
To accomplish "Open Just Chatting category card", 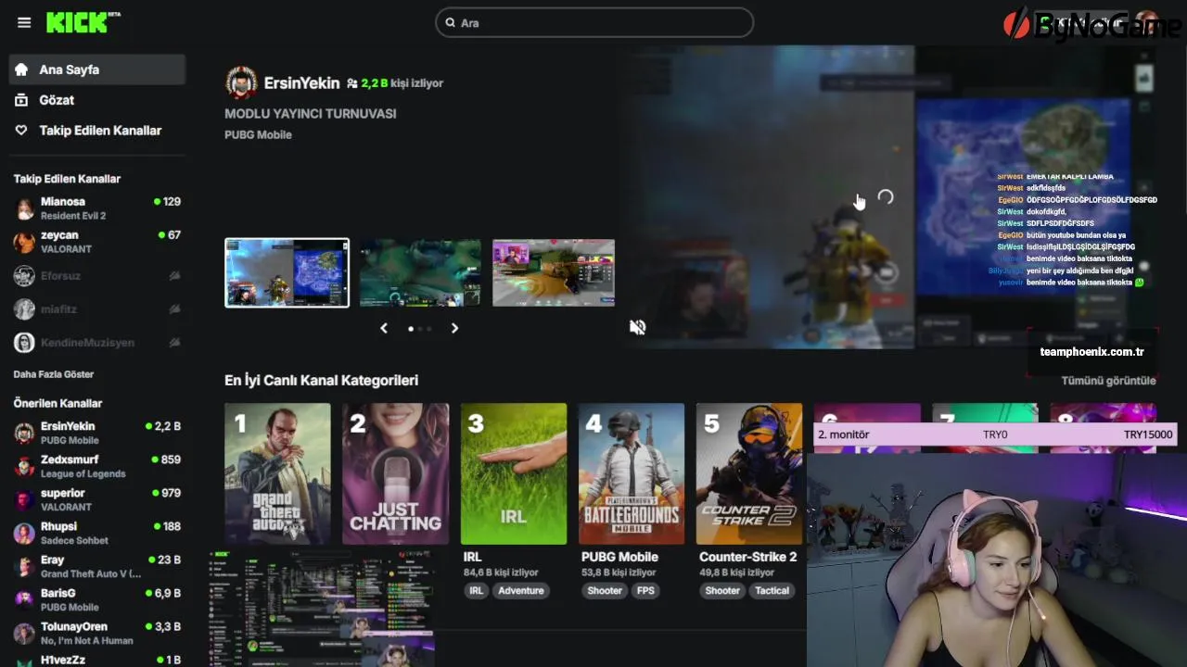I will [x=395, y=473].
